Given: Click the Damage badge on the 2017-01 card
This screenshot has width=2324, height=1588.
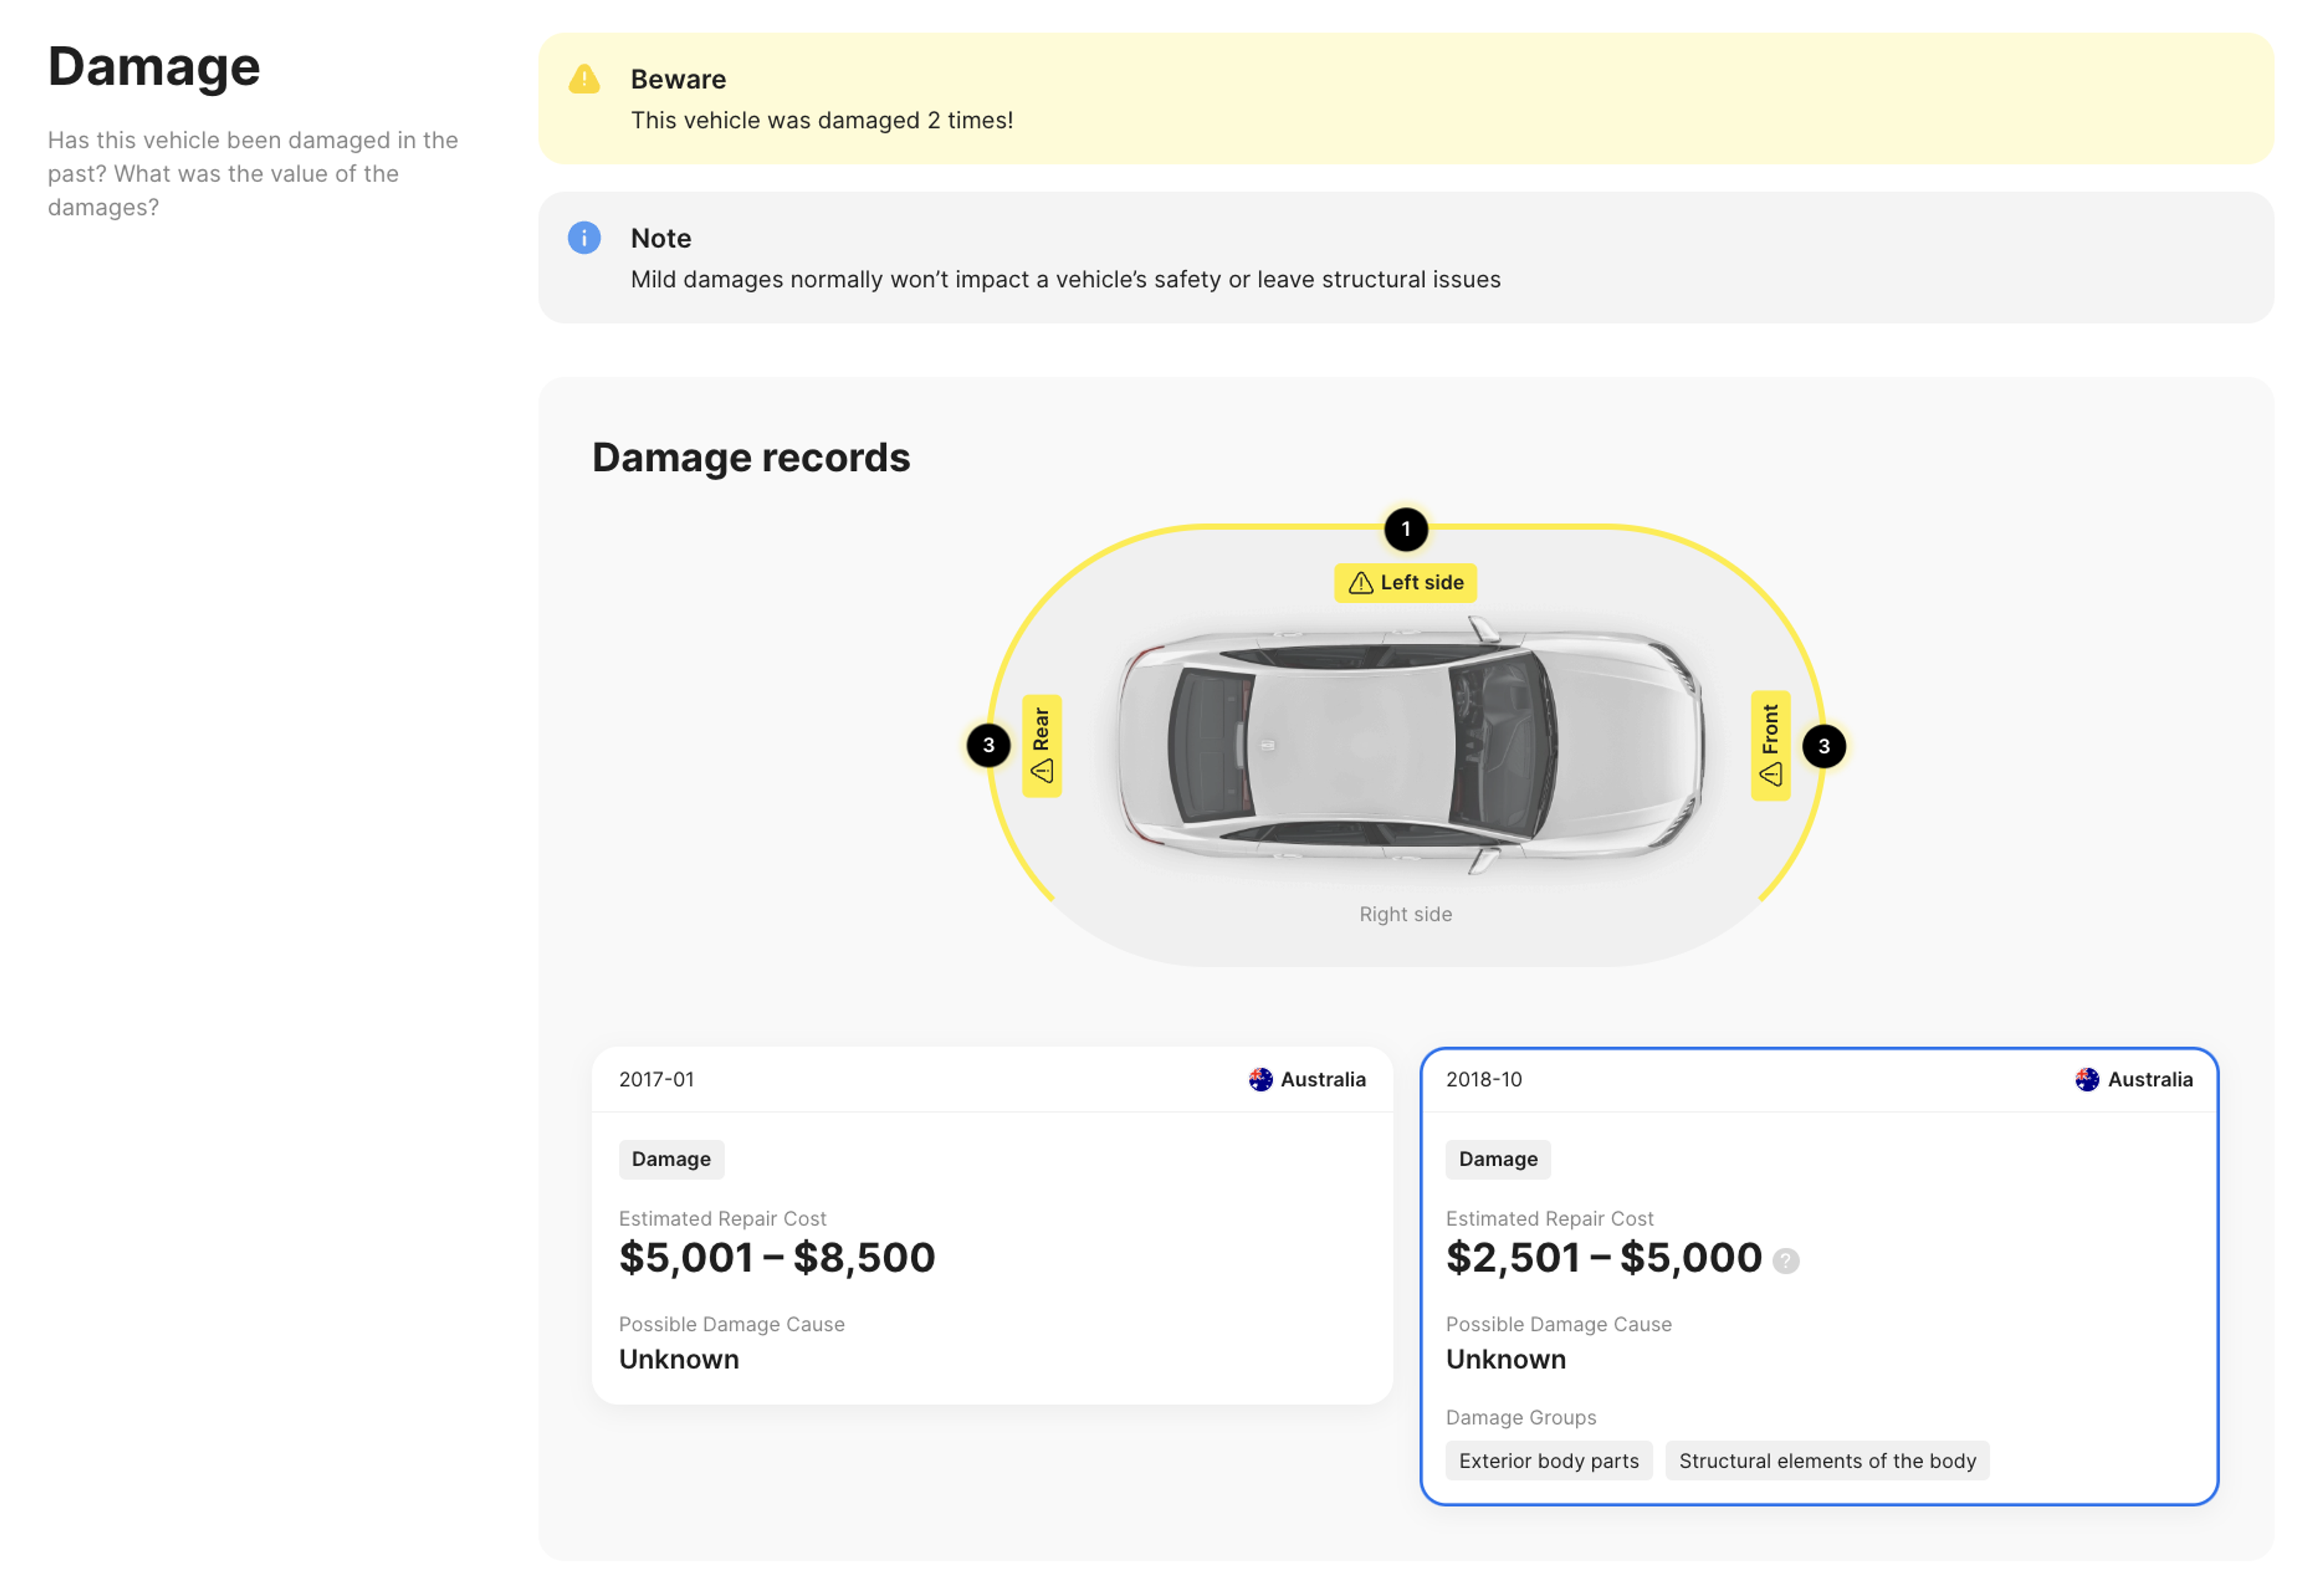Looking at the screenshot, I should tap(671, 1159).
